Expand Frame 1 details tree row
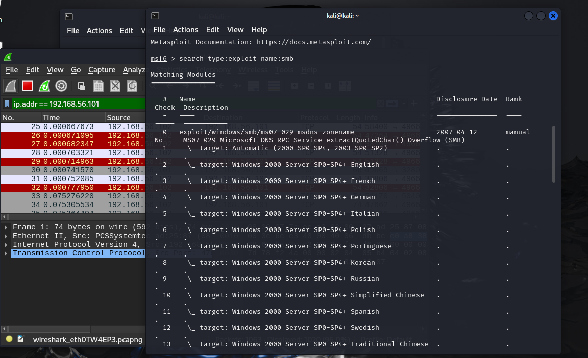 [6, 227]
